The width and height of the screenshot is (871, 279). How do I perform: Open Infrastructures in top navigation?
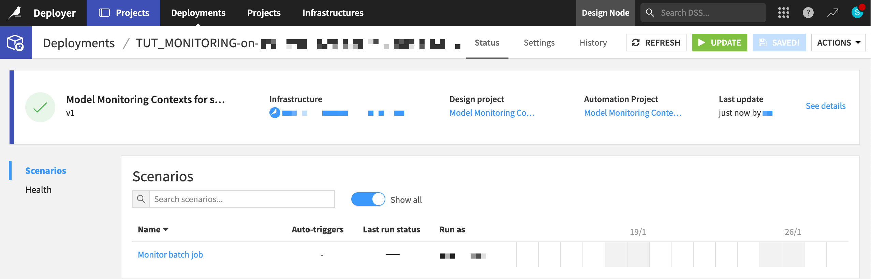(333, 13)
